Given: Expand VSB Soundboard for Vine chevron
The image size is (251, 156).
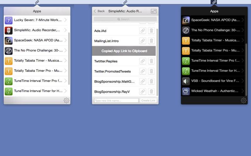Looking at the screenshot, I should (x=243, y=81).
